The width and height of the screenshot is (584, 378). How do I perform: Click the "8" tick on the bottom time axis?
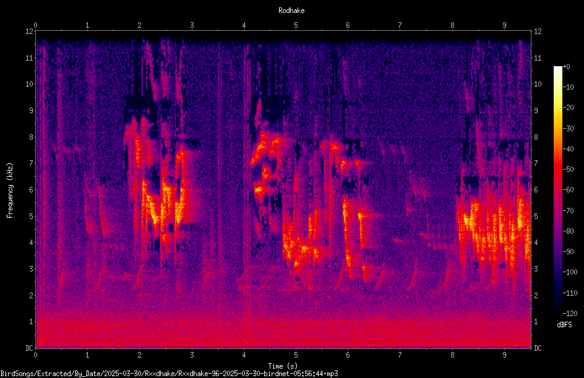[x=452, y=355]
